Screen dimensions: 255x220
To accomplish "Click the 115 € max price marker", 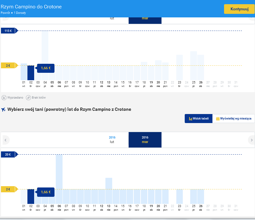I will click(x=9, y=31).
